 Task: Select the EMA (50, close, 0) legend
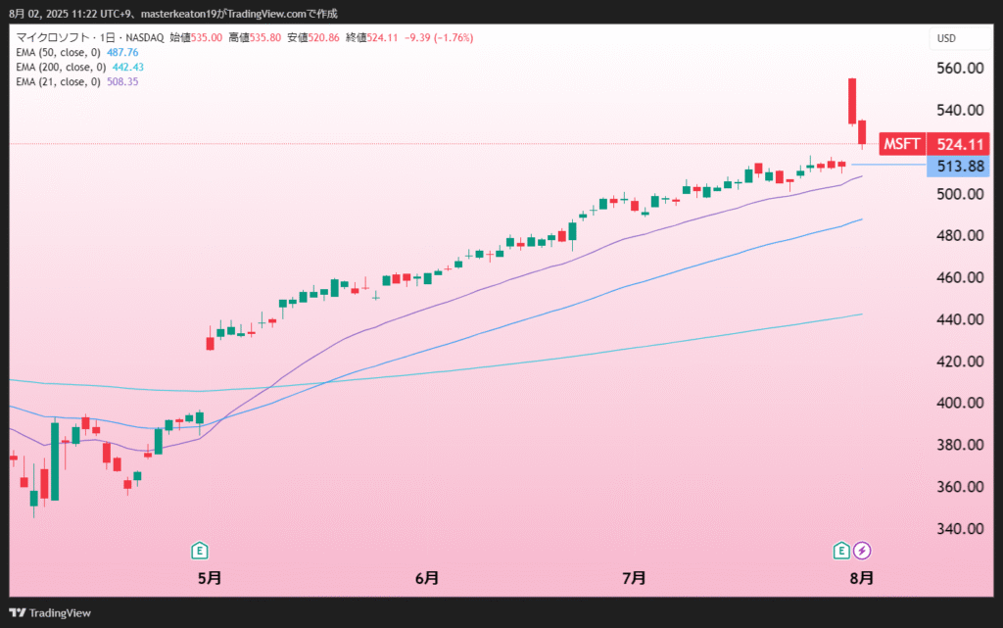point(58,53)
